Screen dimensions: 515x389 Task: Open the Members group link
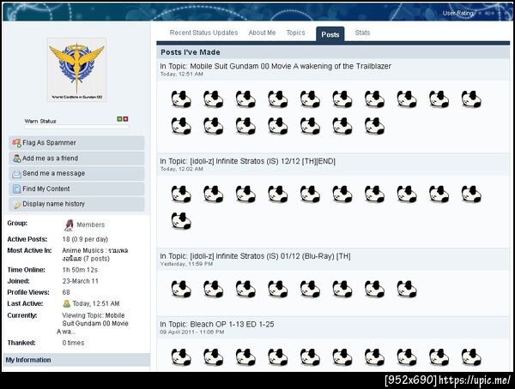[91, 224]
